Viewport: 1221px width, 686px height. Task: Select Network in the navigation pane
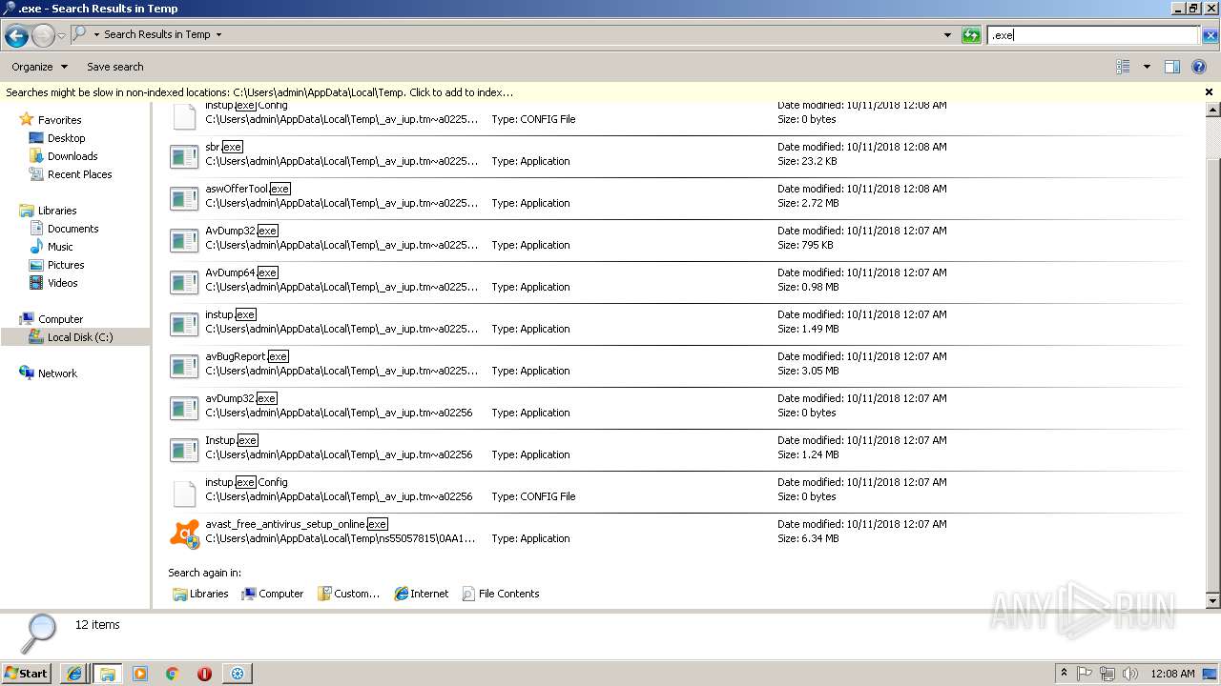coord(57,373)
